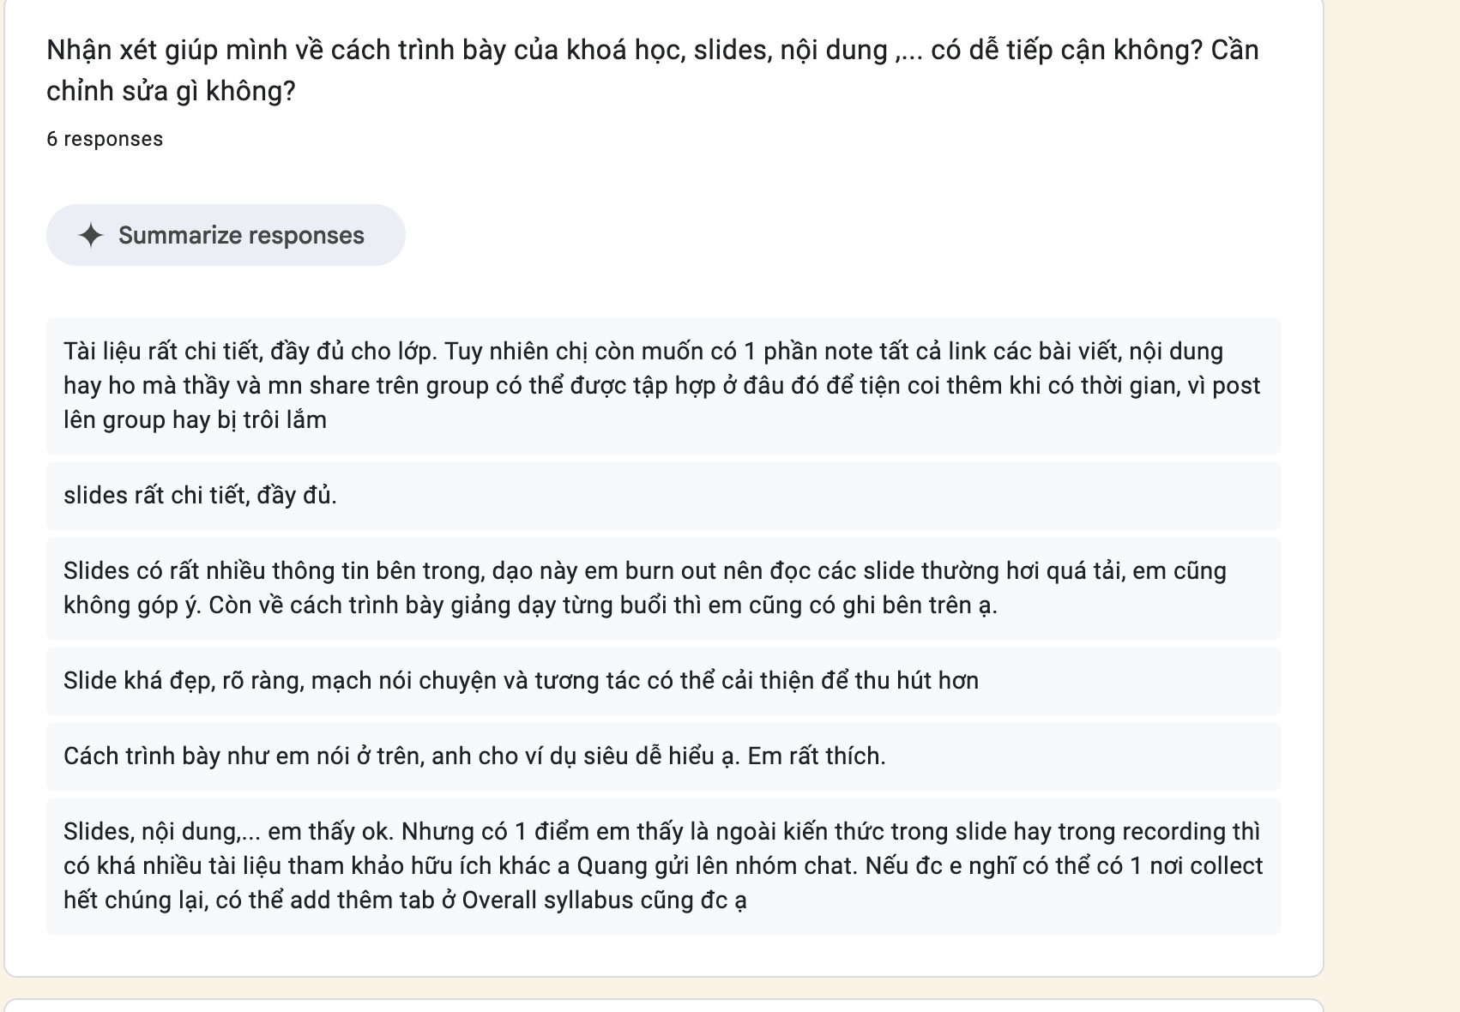Image resolution: width=1460 pixels, height=1012 pixels.
Task: Click the "6 responses" count label
Action: click(x=105, y=139)
